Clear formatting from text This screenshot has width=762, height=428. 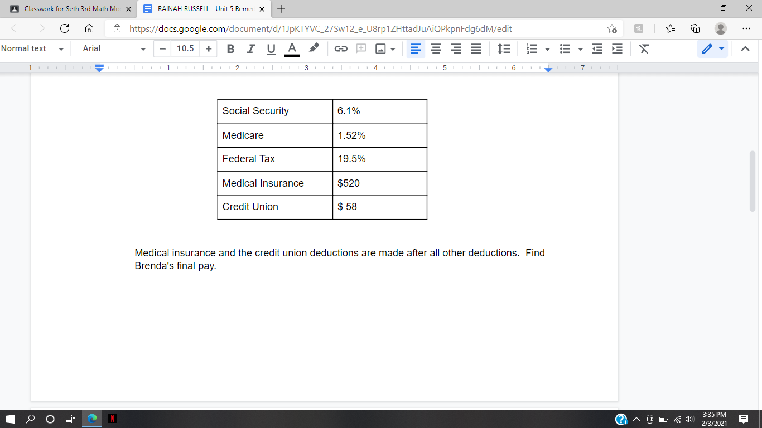644,49
